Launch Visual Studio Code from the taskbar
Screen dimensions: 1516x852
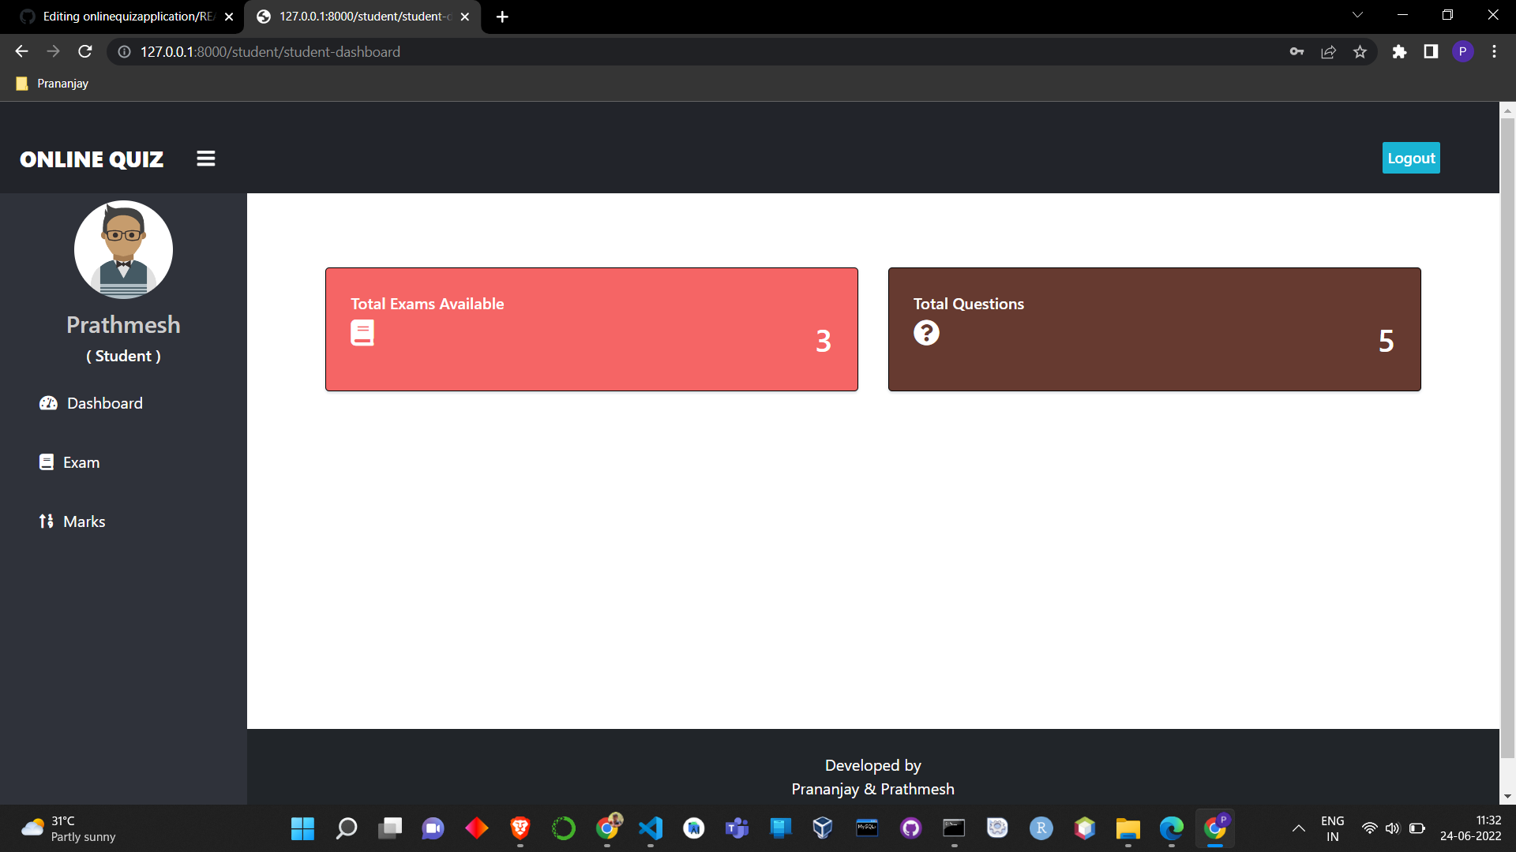click(x=650, y=828)
